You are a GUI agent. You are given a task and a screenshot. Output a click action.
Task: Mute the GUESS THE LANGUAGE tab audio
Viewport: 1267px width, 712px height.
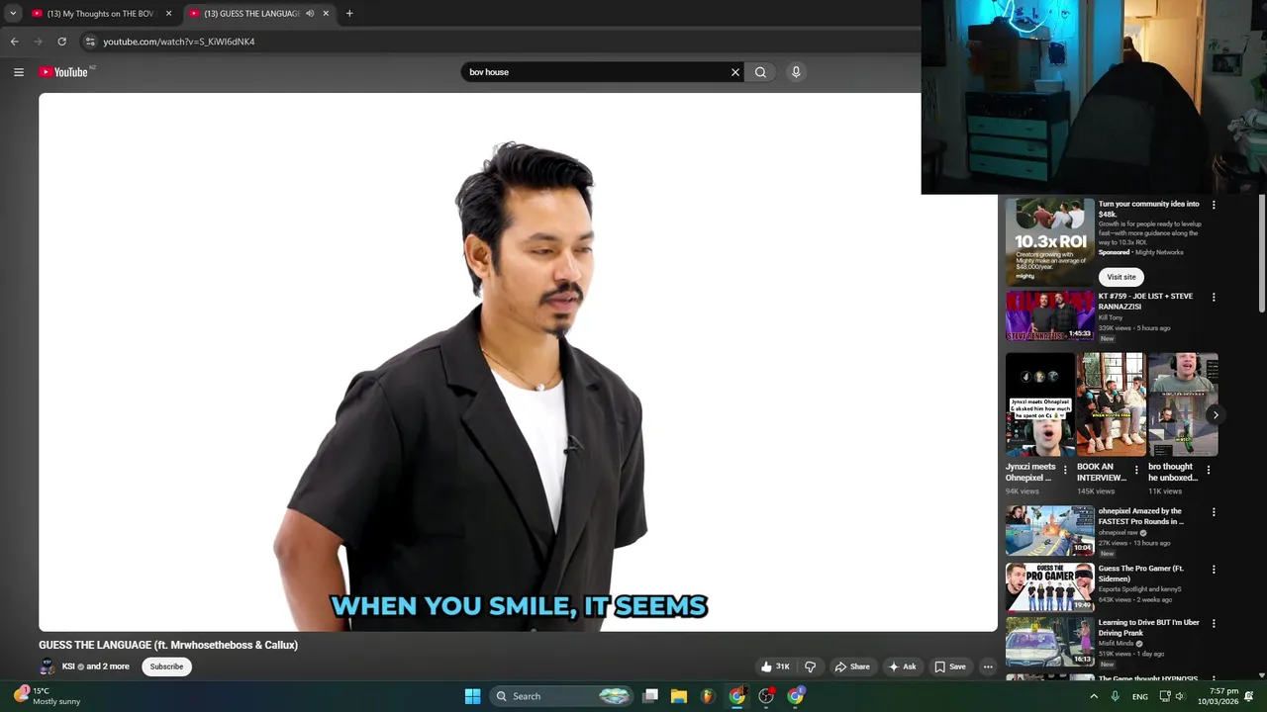310,14
